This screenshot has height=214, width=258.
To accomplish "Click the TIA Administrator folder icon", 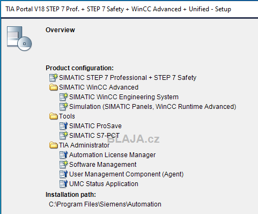I will tap(54, 145).
